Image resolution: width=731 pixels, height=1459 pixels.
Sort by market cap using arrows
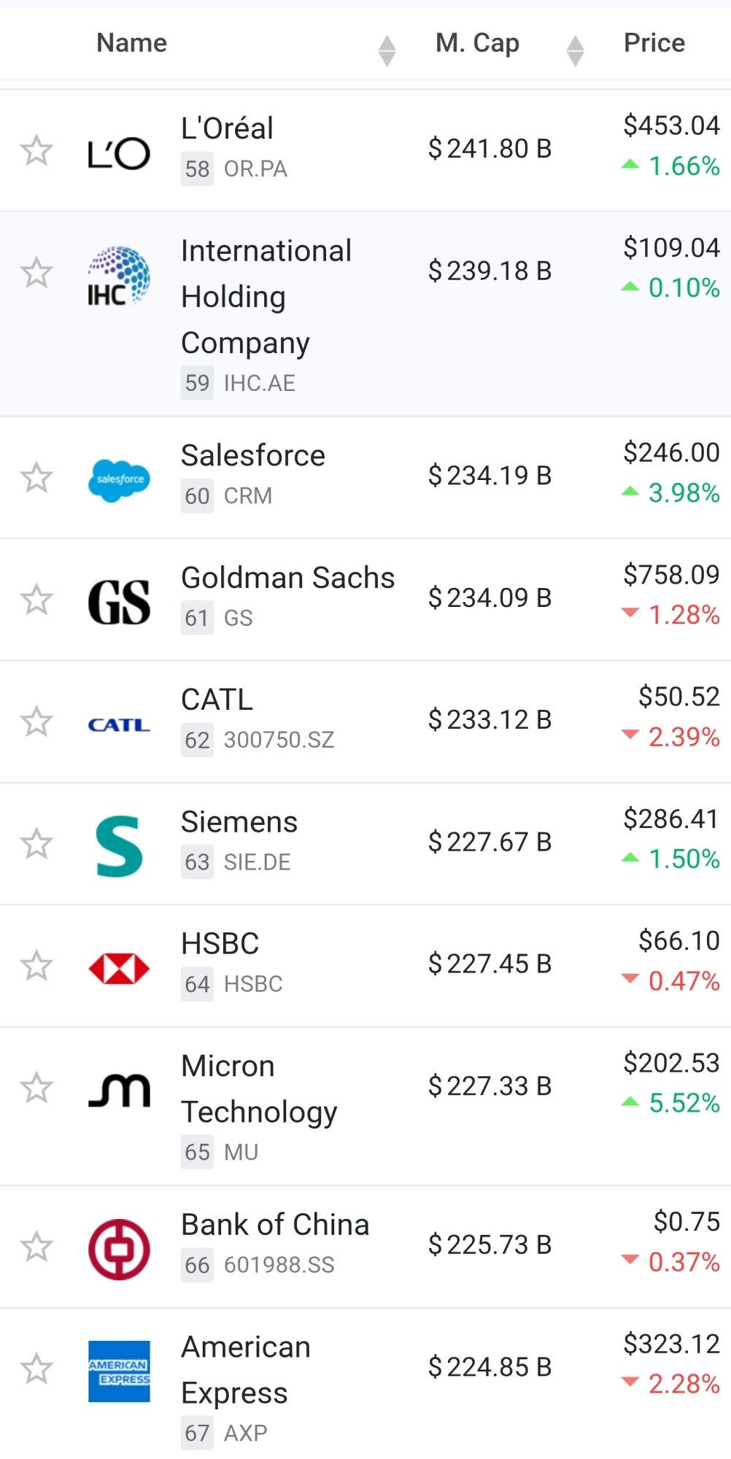(x=575, y=50)
